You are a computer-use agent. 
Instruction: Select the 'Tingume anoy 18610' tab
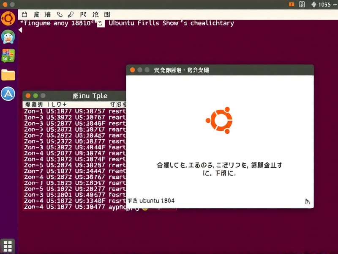(57, 23)
